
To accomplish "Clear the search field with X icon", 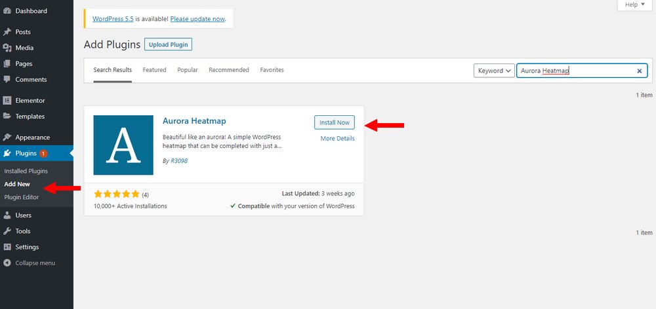I will [x=639, y=71].
